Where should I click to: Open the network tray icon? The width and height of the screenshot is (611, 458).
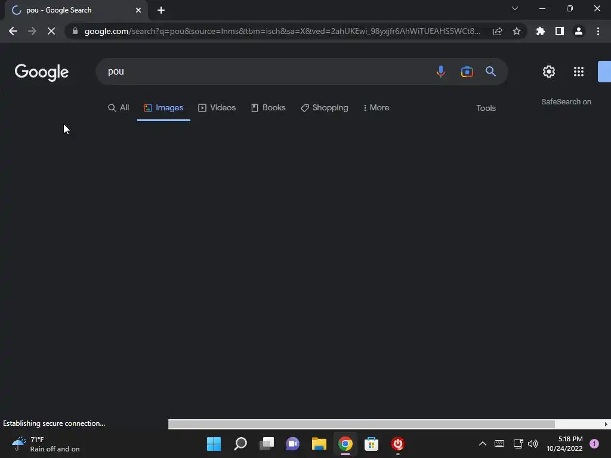click(518, 444)
